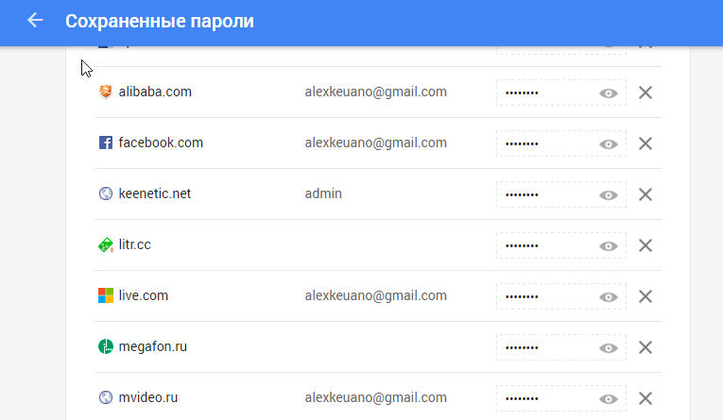Delete saved alibaba.com password
Viewport: 723px width, 420px height.
click(646, 92)
